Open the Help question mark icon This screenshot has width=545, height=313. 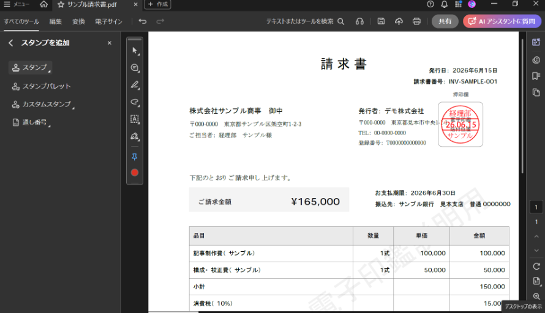430,4
